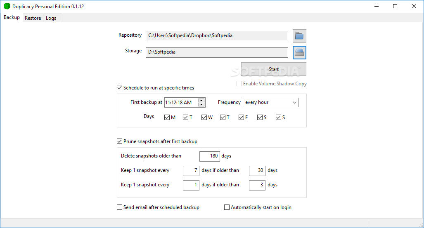Open the repository folder browse icon
The image size is (424, 228).
point(299,36)
